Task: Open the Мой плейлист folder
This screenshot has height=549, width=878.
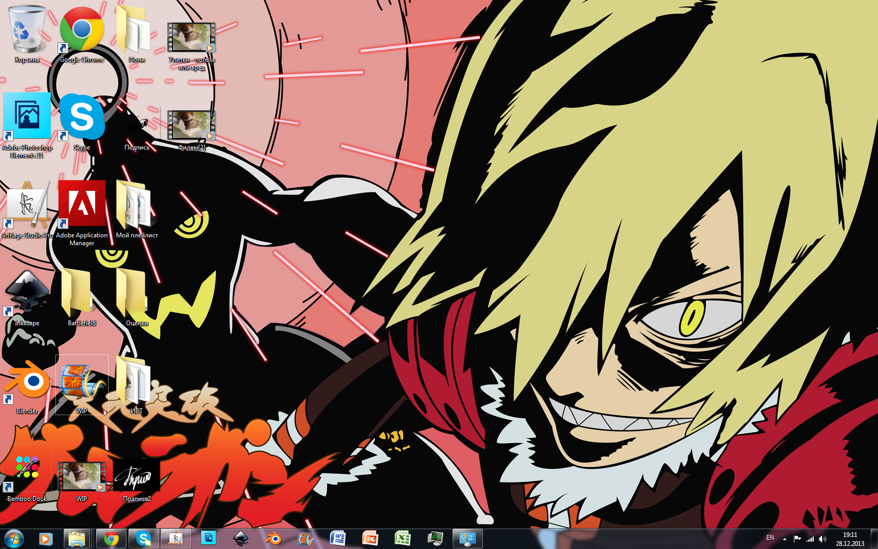Action: coord(137,210)
